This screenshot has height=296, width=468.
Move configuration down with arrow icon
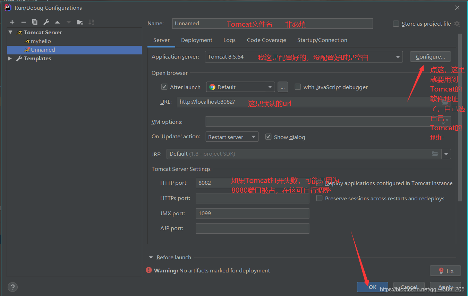(x=69, y=22)
